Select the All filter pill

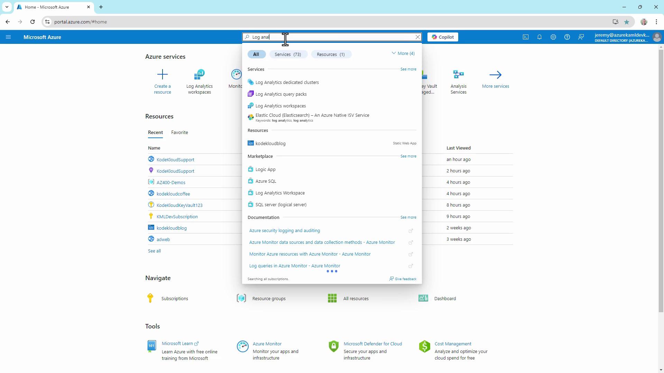point(256,54)
